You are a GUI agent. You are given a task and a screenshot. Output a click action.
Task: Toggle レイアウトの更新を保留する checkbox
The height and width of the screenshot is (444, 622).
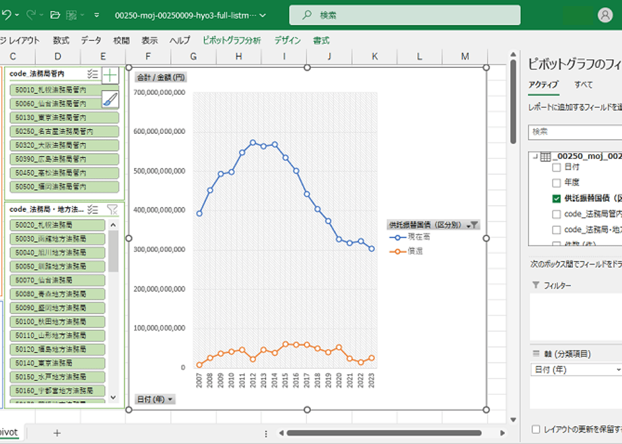[536, 429]
